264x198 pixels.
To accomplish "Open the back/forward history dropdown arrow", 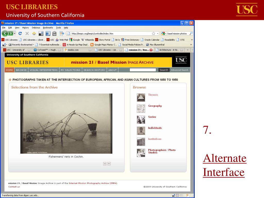I will click(x=15, y=34).
